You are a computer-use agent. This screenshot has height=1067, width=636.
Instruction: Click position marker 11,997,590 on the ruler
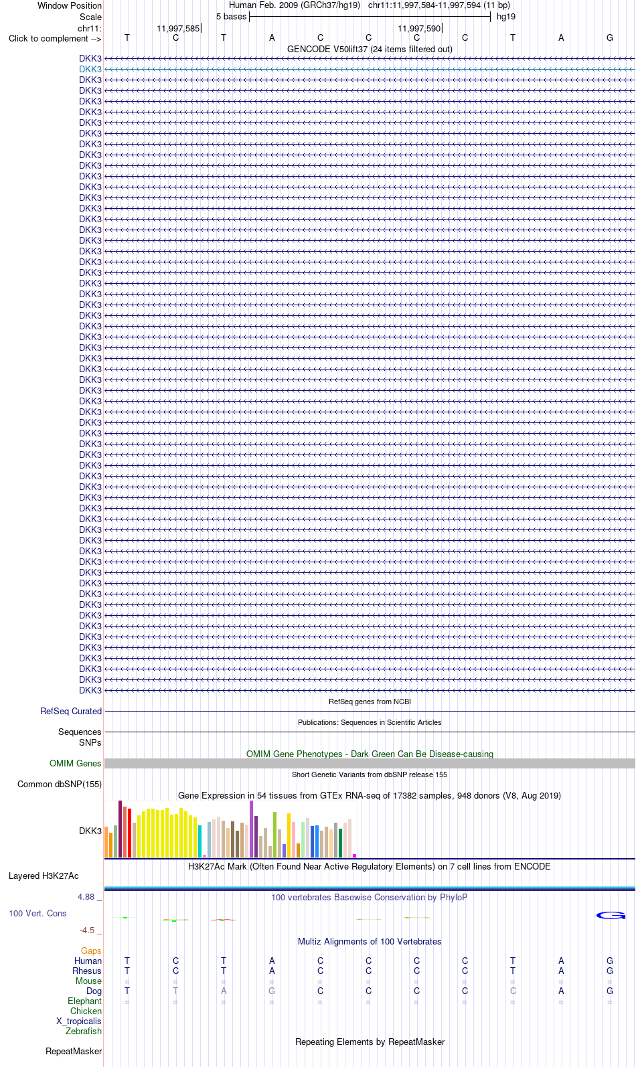pyautogui.click(x=419, y=28)
